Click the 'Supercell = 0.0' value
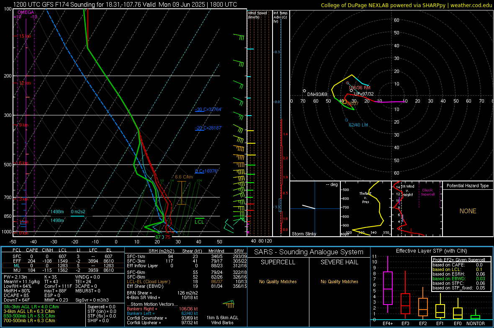Image resolution: width=494 pixels, height=328 pixels. (x=101, y=307)
